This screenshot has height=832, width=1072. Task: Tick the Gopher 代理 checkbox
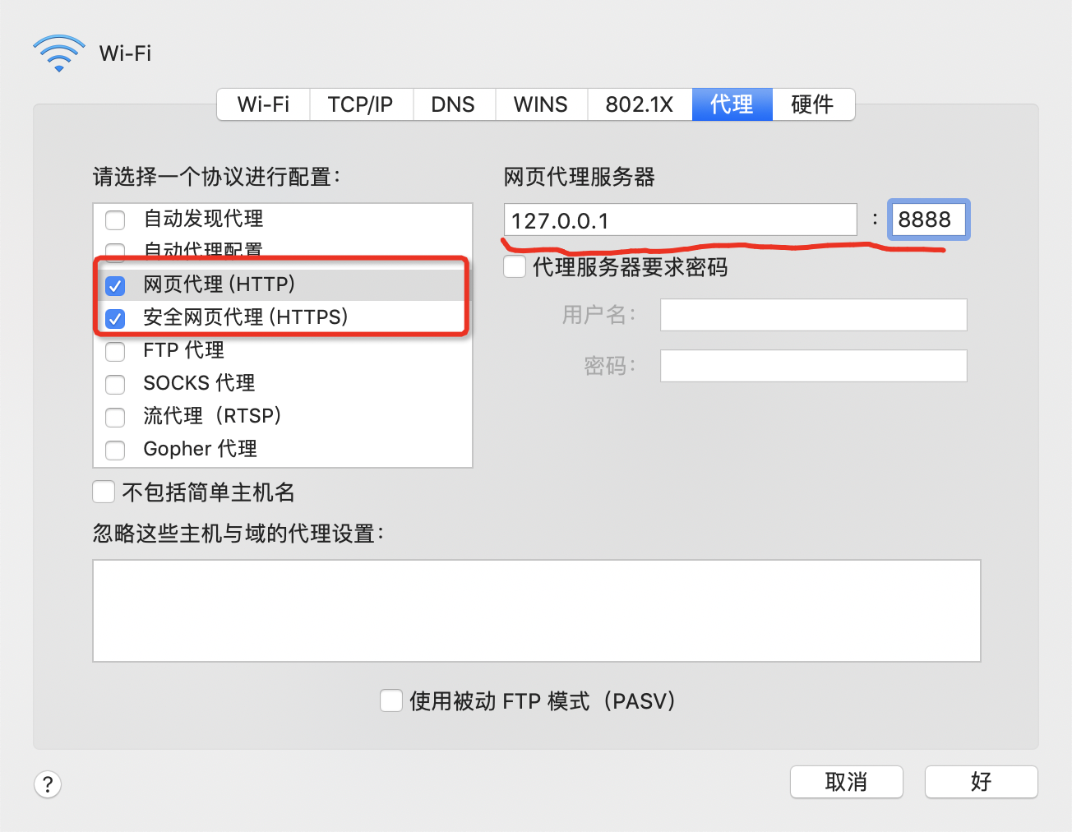(115, 450)
